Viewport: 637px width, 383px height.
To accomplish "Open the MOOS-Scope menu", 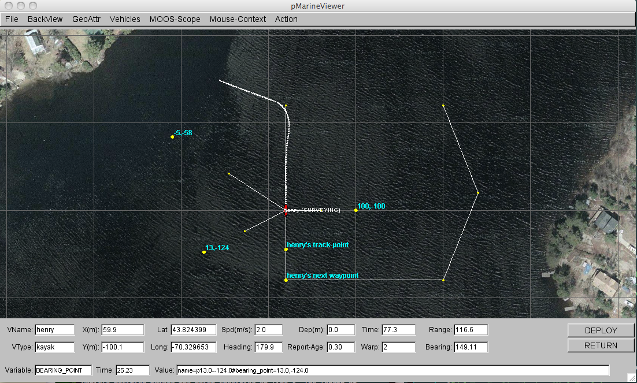I will click(x=175, y=19).
